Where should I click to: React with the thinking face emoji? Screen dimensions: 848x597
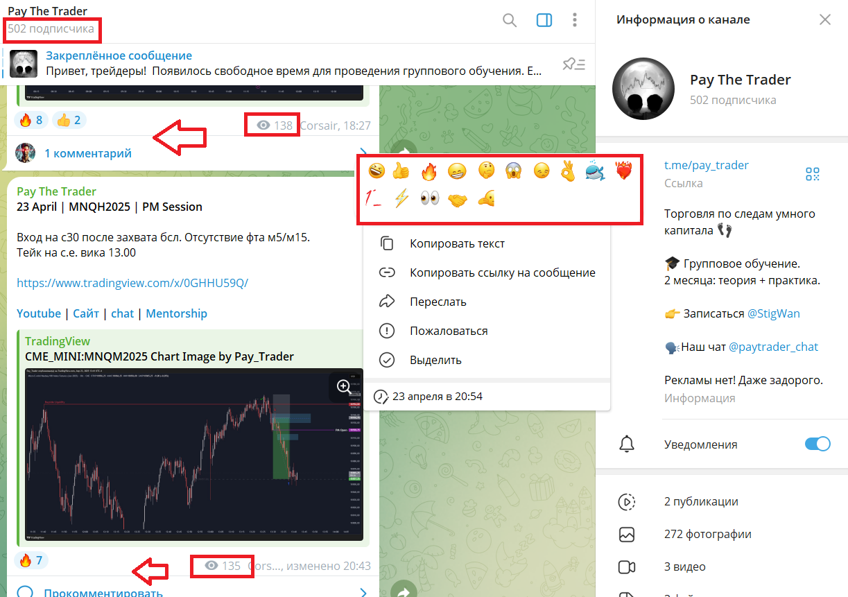(x=486, y=171)
